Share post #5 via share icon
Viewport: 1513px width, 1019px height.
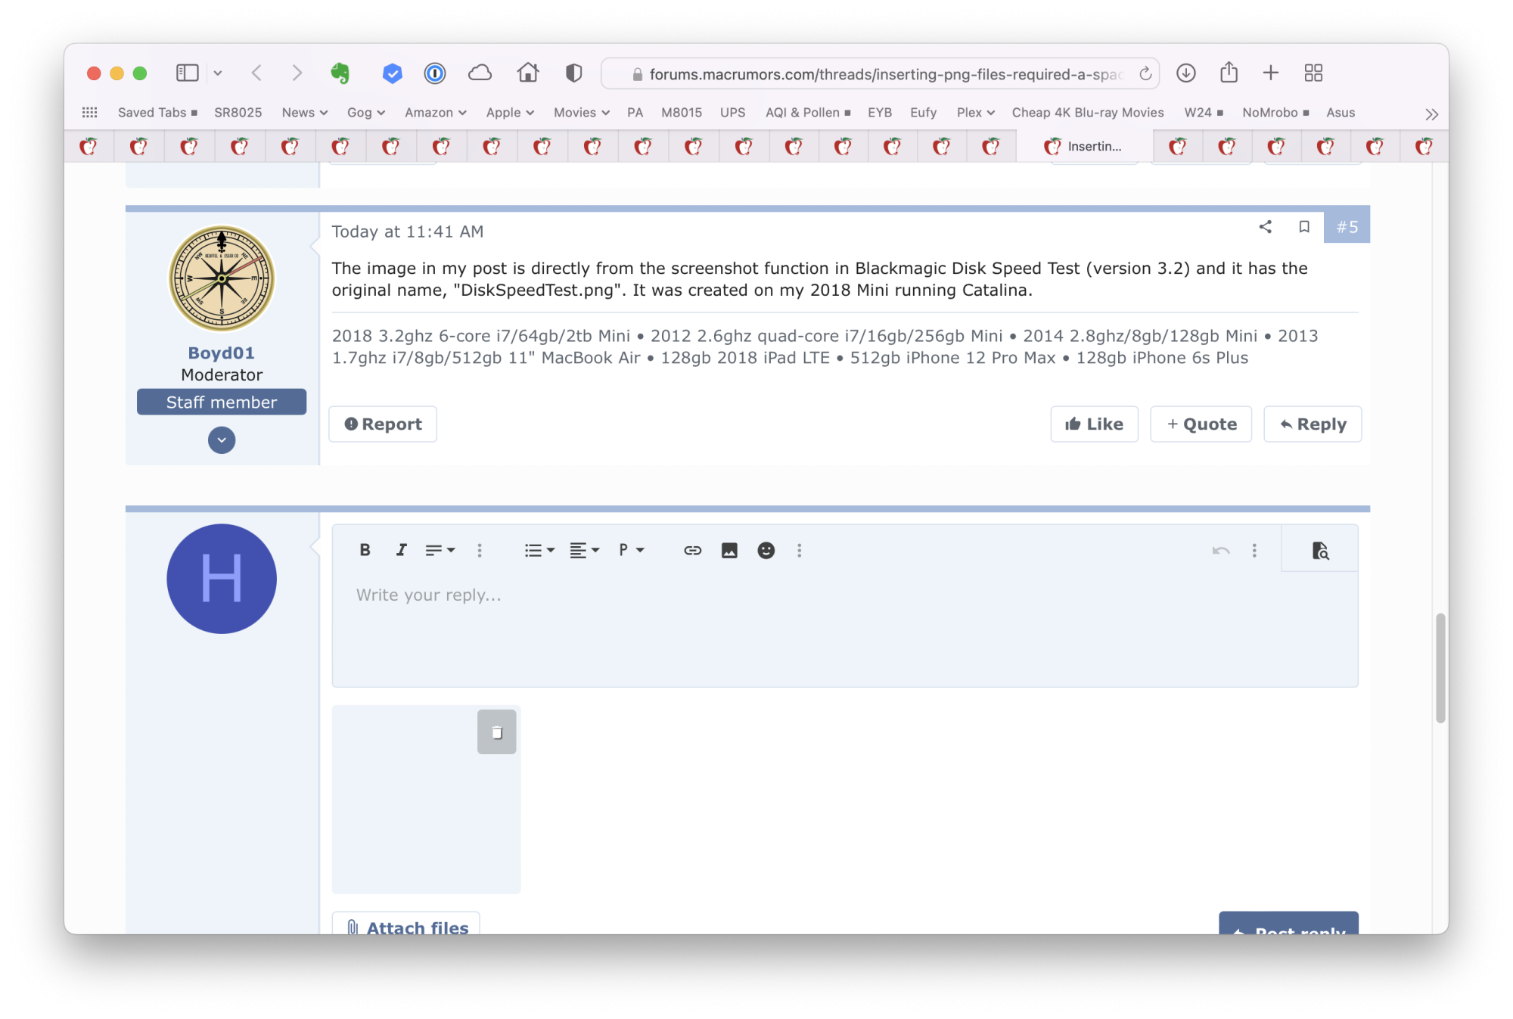(x=1265, y=226)
